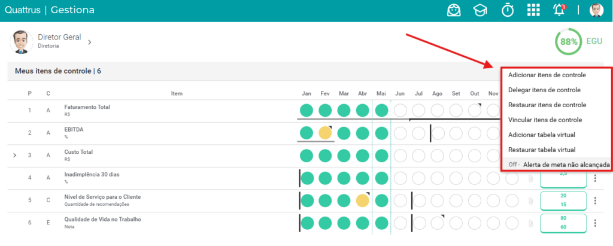Expand the Custo Total row chevron

coord(15,155)
